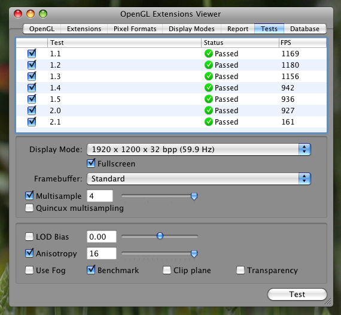Select the FPS value 1169
Image resolution: width=341 pixels, height=315 pixels.
click(x=290, y=53)
